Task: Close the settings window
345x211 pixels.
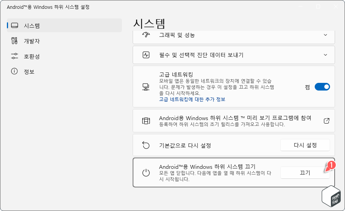Action: 335,7
